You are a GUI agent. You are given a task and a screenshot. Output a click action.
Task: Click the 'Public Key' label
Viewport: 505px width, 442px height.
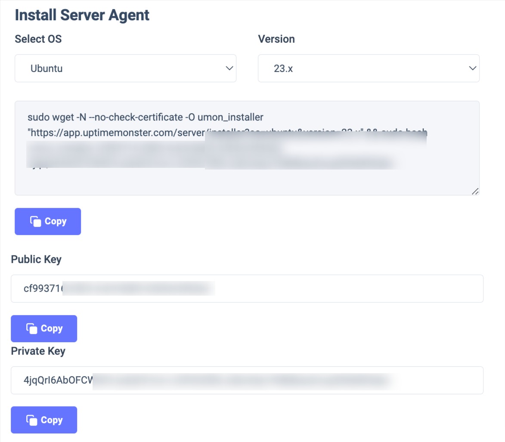click(36, 260)
